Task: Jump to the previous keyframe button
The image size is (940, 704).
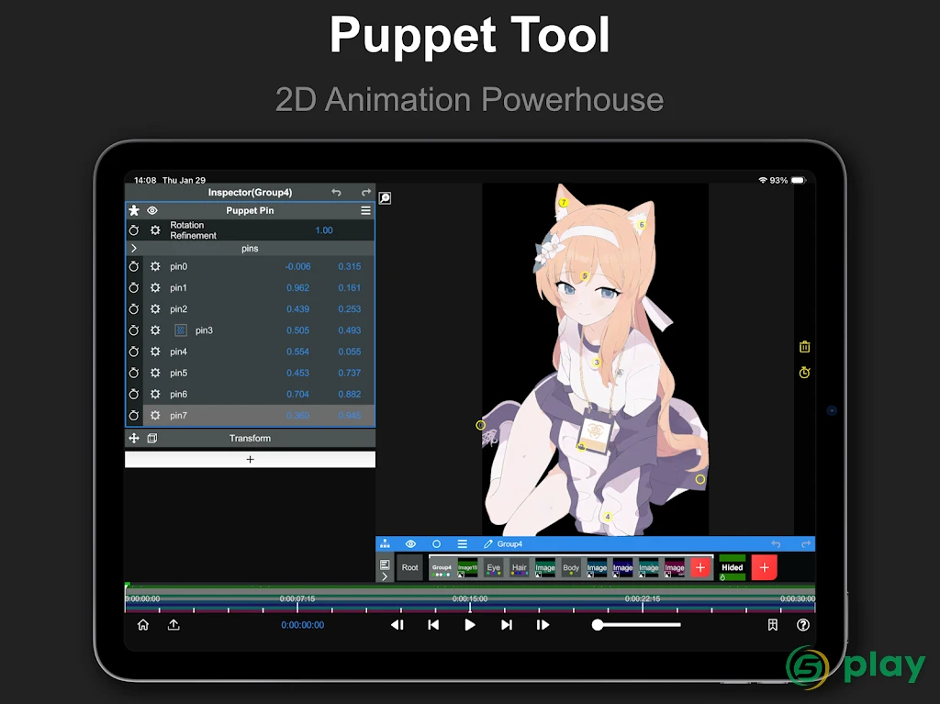Action: click(433, 625)
